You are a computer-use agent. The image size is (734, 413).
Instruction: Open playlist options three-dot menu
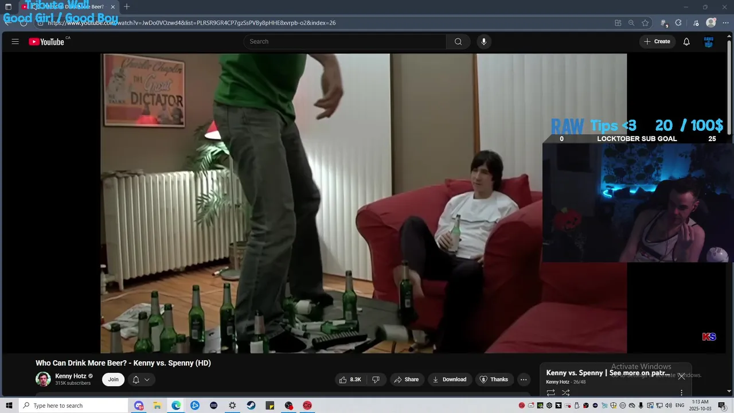tap(681, 393)
